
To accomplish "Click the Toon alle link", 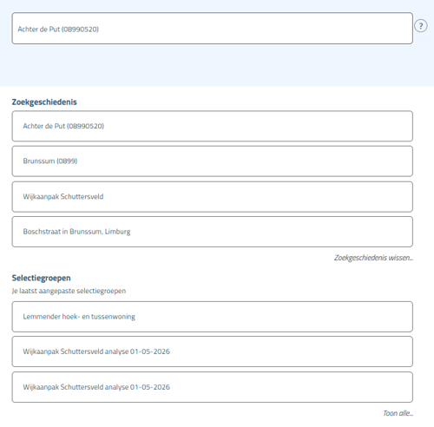I will click(x=398, y=413).
